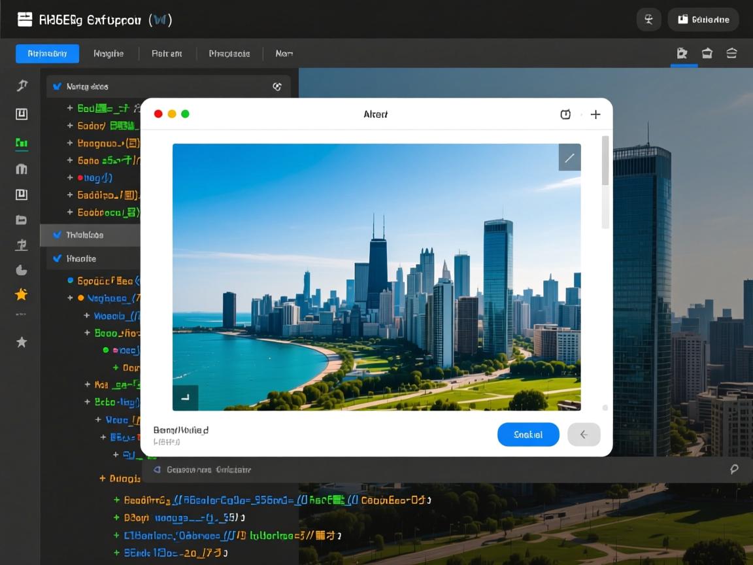753x565 pixels.
Task: Click the search icon in bottom bar
Action: (734, 469)
